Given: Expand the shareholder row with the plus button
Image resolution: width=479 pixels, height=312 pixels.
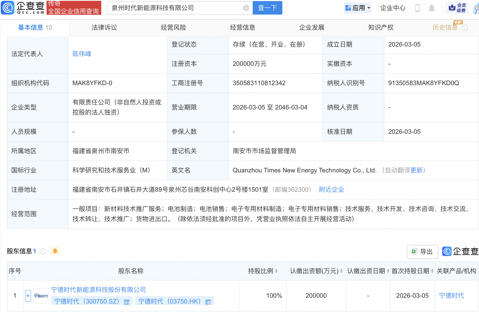Looking at the screenshot, I should tap(28, 295).
